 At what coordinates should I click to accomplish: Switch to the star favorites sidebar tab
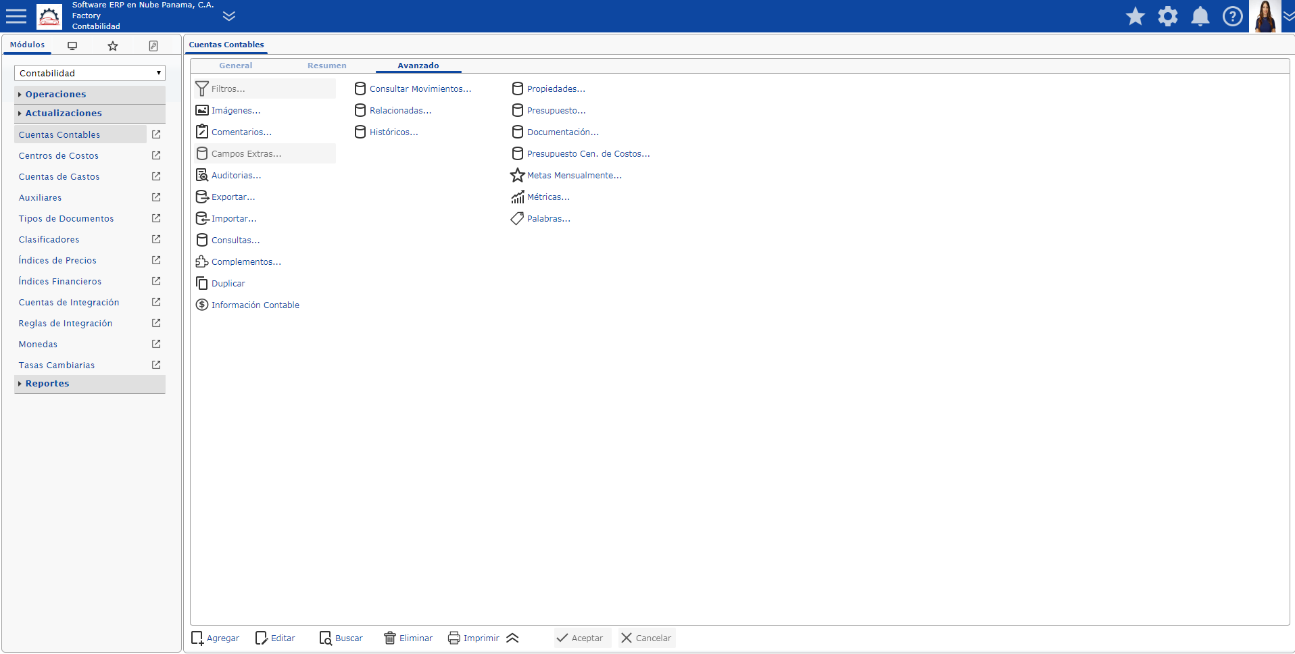click(113, 46)
